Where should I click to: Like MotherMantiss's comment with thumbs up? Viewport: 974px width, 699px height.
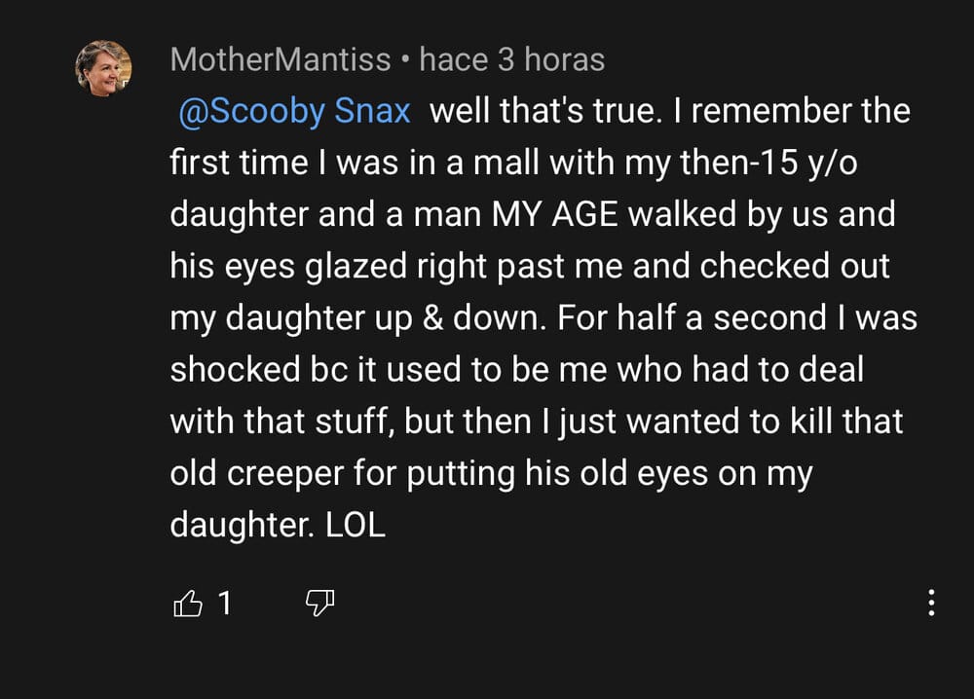[x=187, y=605]
